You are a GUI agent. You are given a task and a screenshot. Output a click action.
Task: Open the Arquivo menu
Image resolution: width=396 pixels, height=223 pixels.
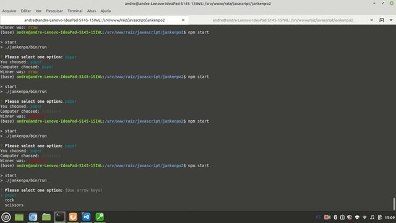click(x=9, y=11)
